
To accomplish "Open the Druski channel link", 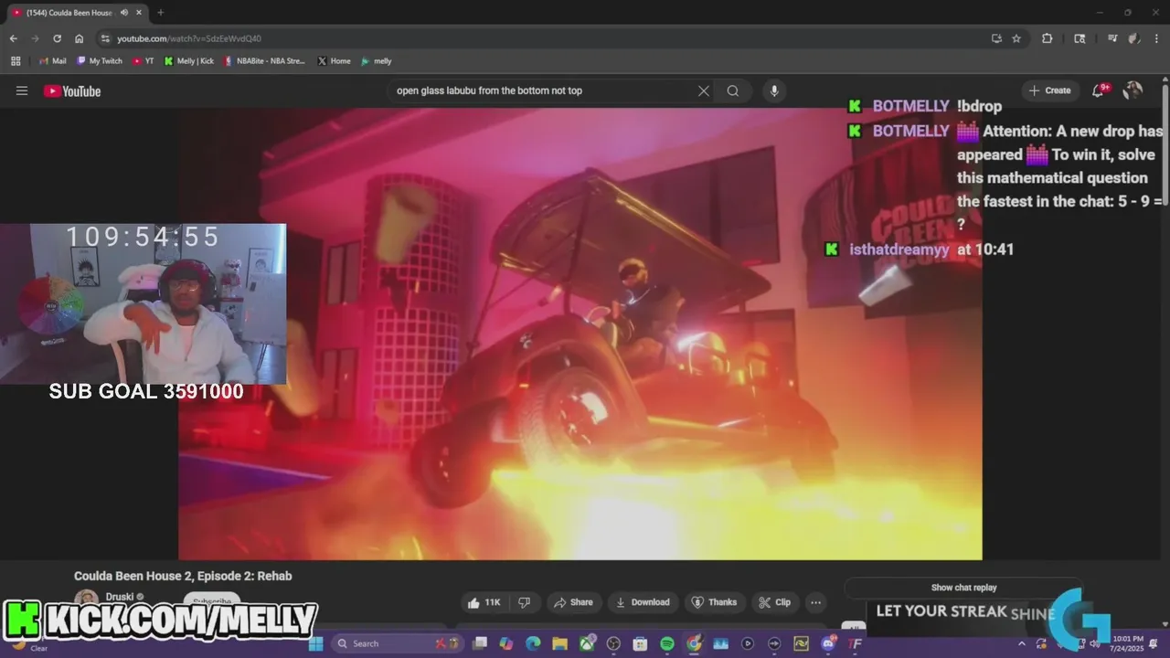I will (120, 597).
